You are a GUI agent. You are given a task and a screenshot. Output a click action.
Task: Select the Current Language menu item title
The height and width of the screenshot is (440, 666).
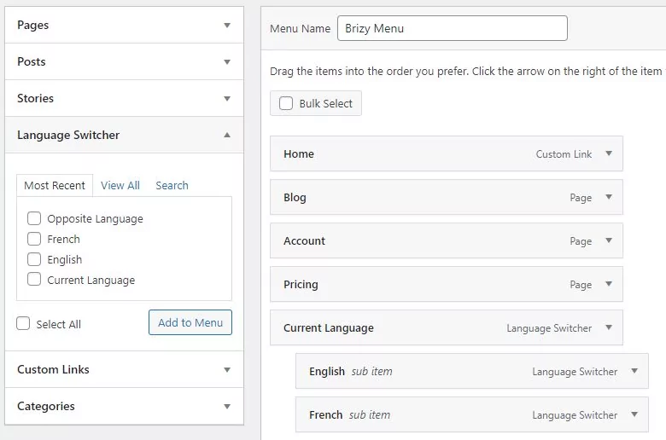pos(329,328)
